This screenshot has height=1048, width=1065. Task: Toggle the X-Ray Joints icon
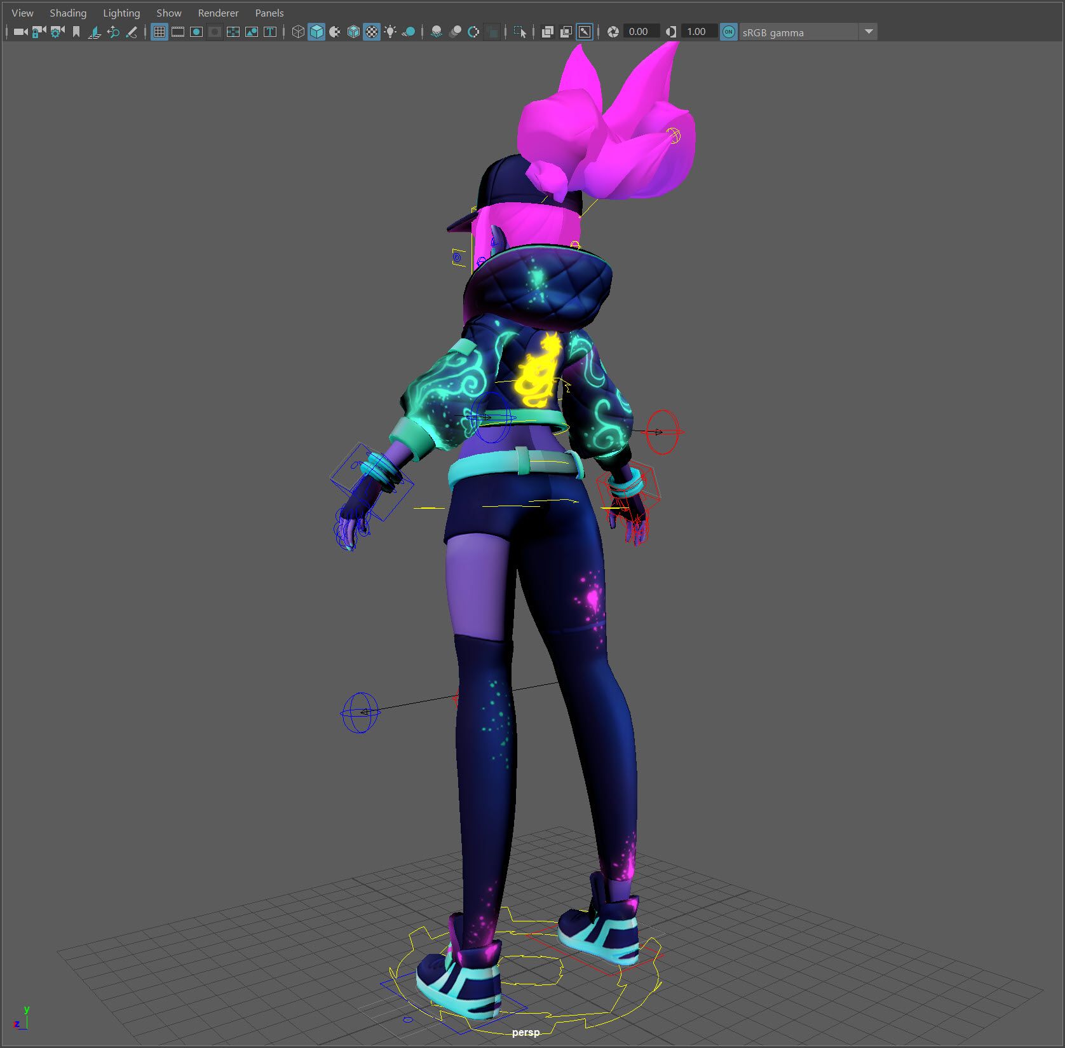[x=585, y=32]
